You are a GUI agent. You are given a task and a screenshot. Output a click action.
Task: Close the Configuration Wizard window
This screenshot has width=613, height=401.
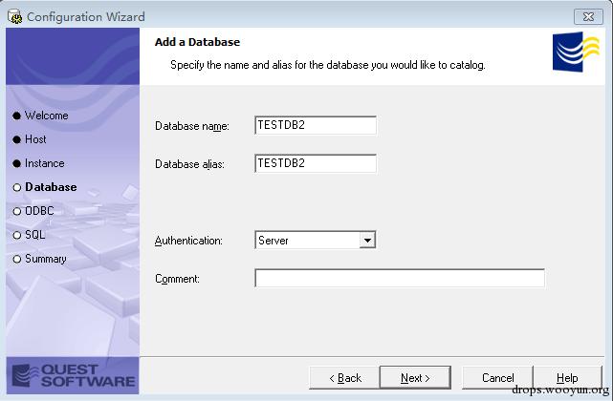coord(589,16)
